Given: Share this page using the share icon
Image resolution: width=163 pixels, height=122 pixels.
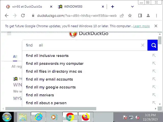Looking at the screenshot, I should (x=122, y=16).
